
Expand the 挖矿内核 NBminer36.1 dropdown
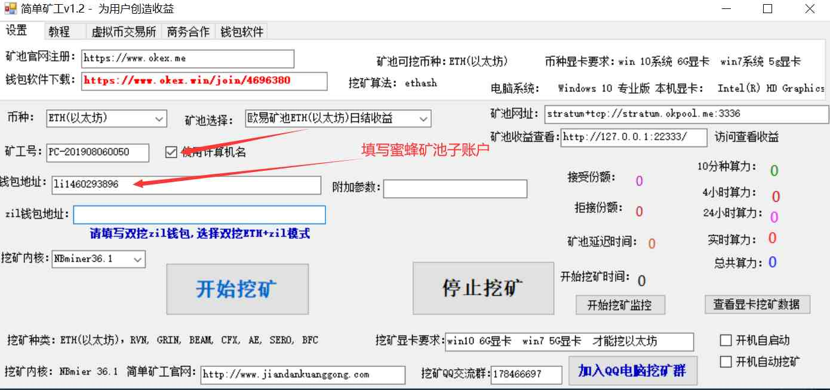138,259
